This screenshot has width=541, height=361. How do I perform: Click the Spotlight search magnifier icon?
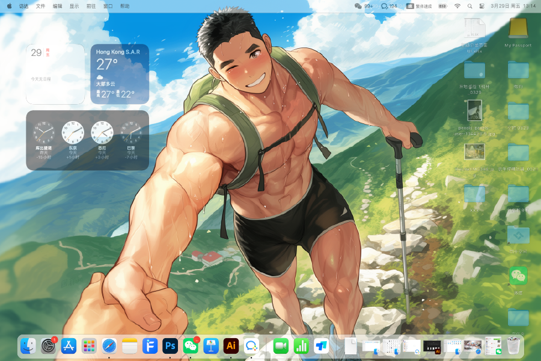tap(469, 5)
